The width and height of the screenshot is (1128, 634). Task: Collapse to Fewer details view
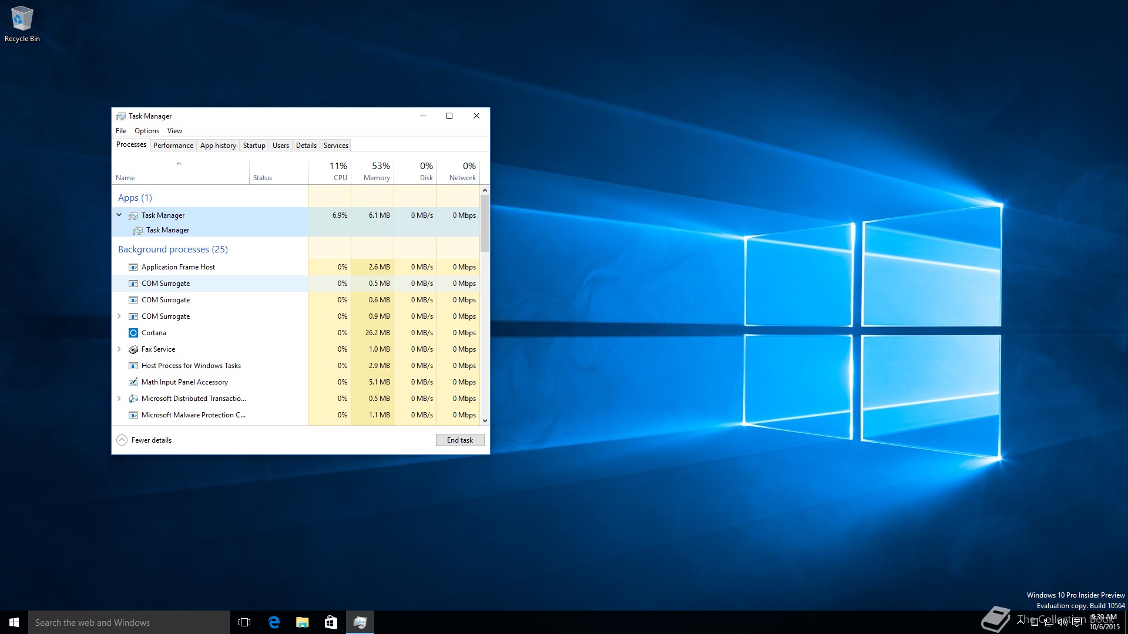tap(145, 440)
